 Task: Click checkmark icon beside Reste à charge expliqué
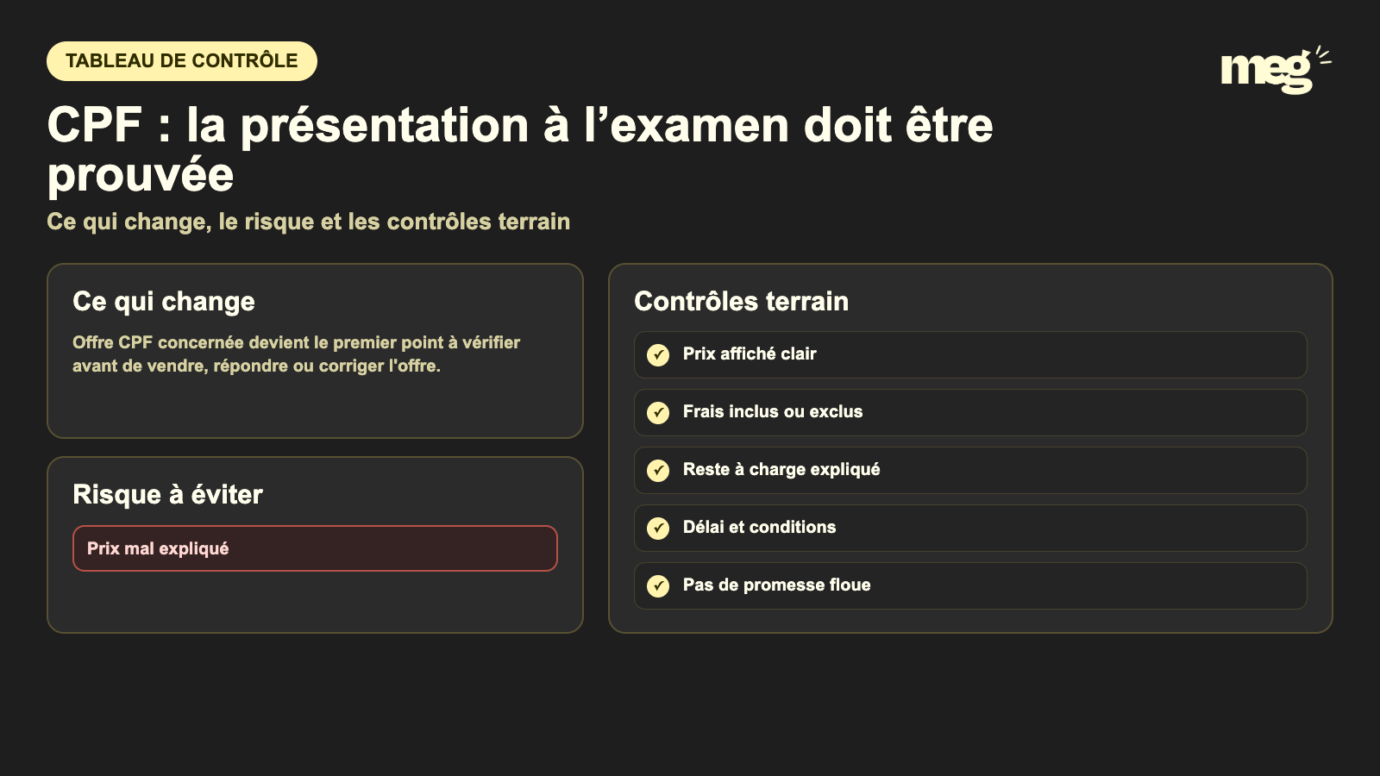click(x=658, y=471)
